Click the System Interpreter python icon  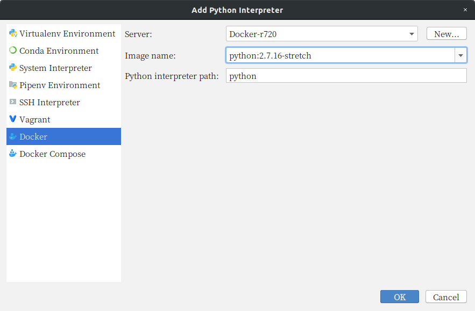click(x=13, y=68)
